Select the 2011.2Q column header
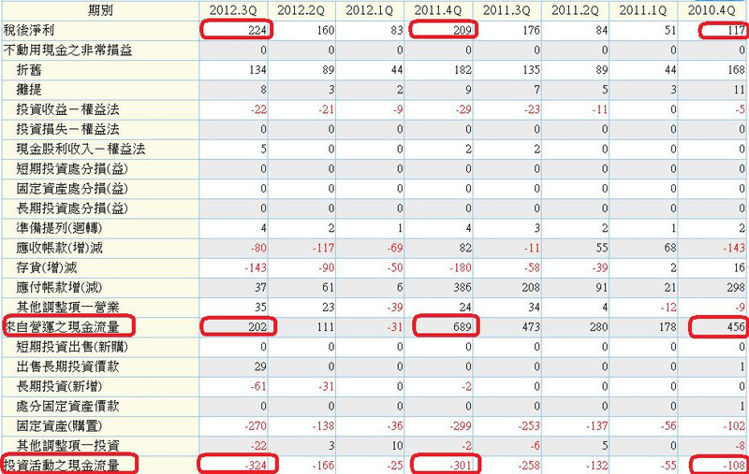The width and height of the screenshot is (749, 474). pos(575,10)
